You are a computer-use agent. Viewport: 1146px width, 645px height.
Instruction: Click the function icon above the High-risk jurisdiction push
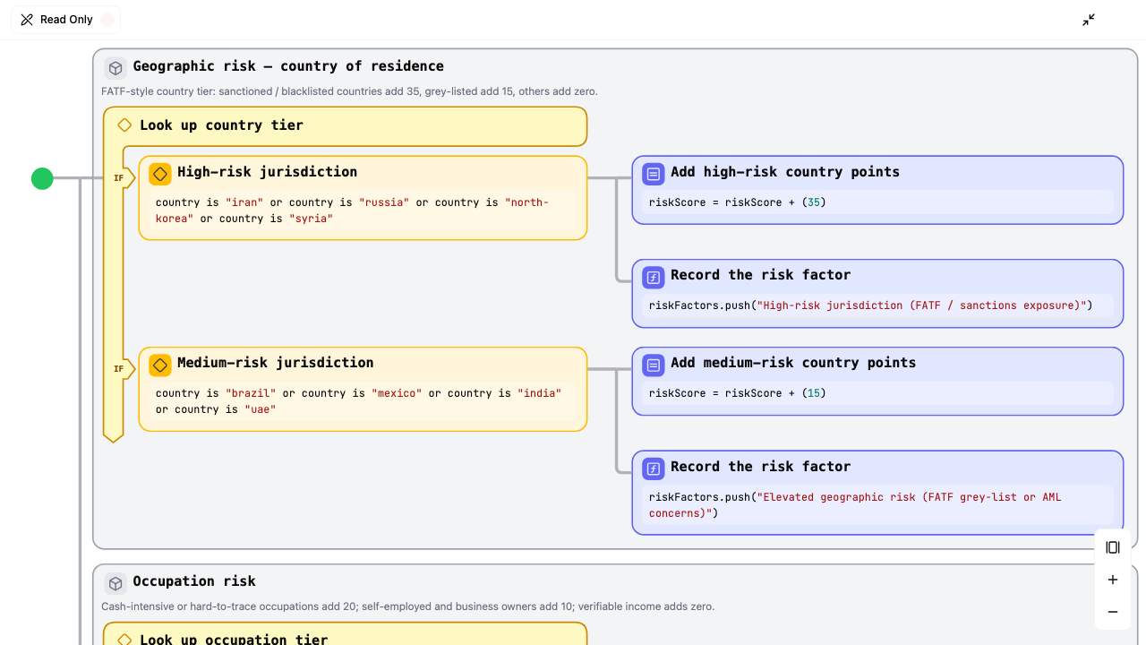(x=654, y=277)
